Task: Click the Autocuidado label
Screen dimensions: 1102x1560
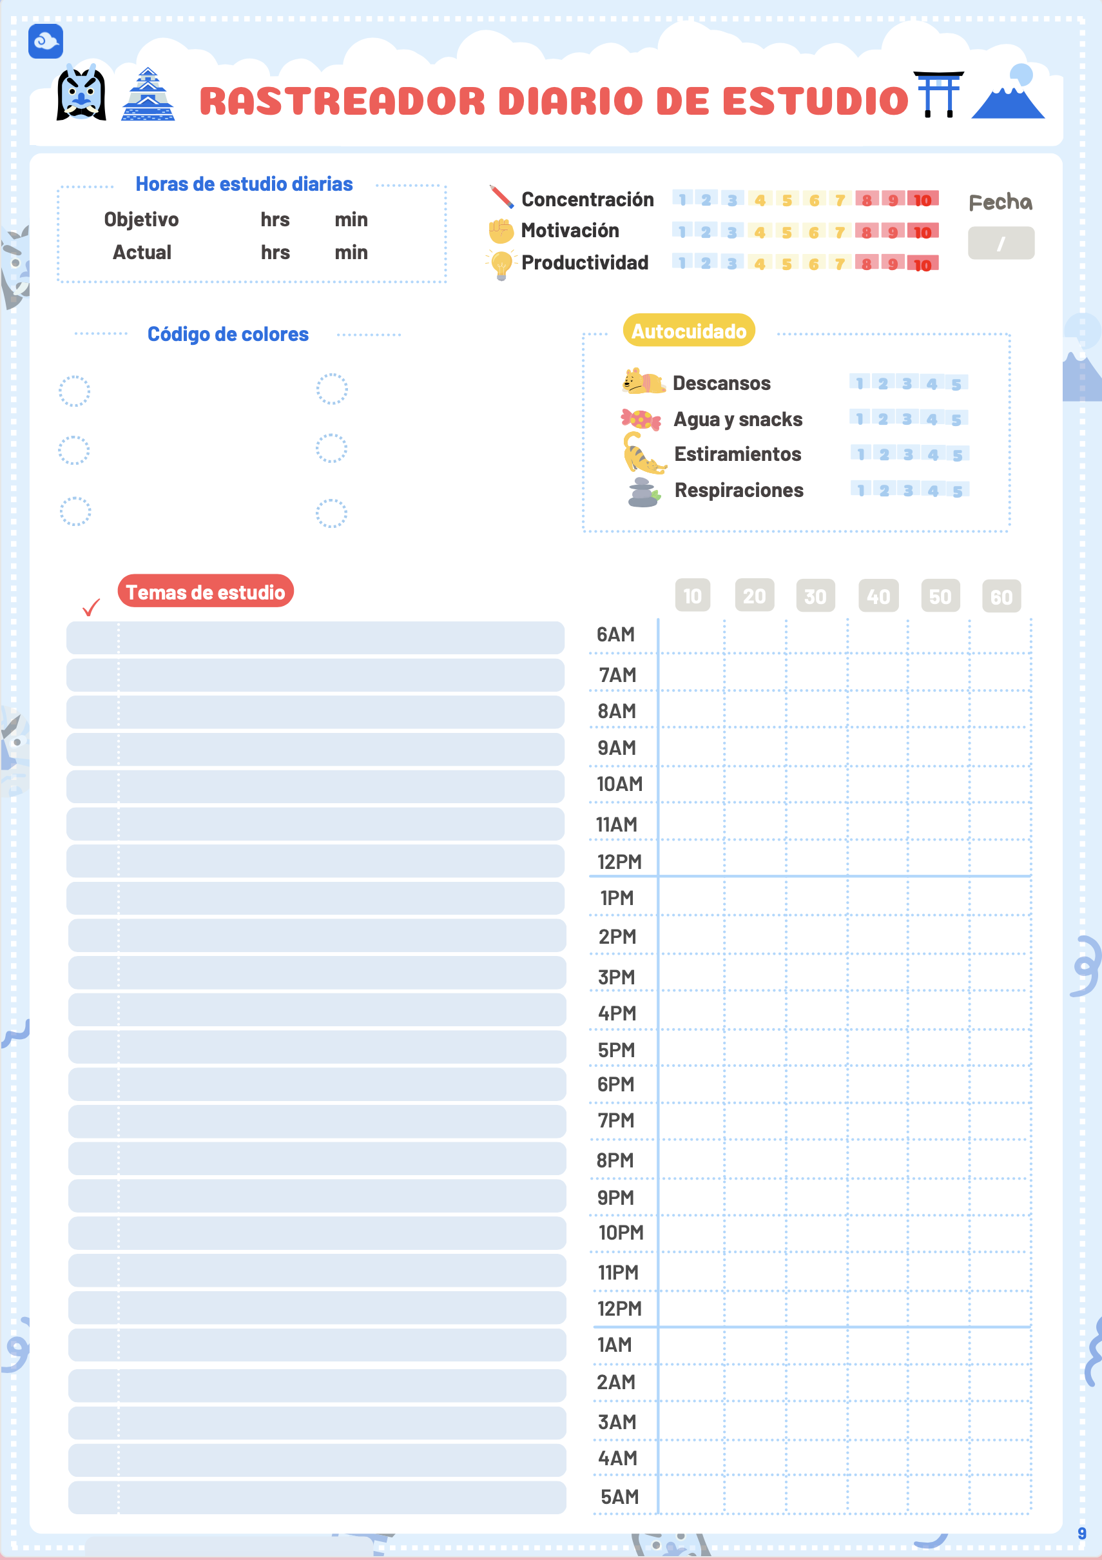Action: 688,331
